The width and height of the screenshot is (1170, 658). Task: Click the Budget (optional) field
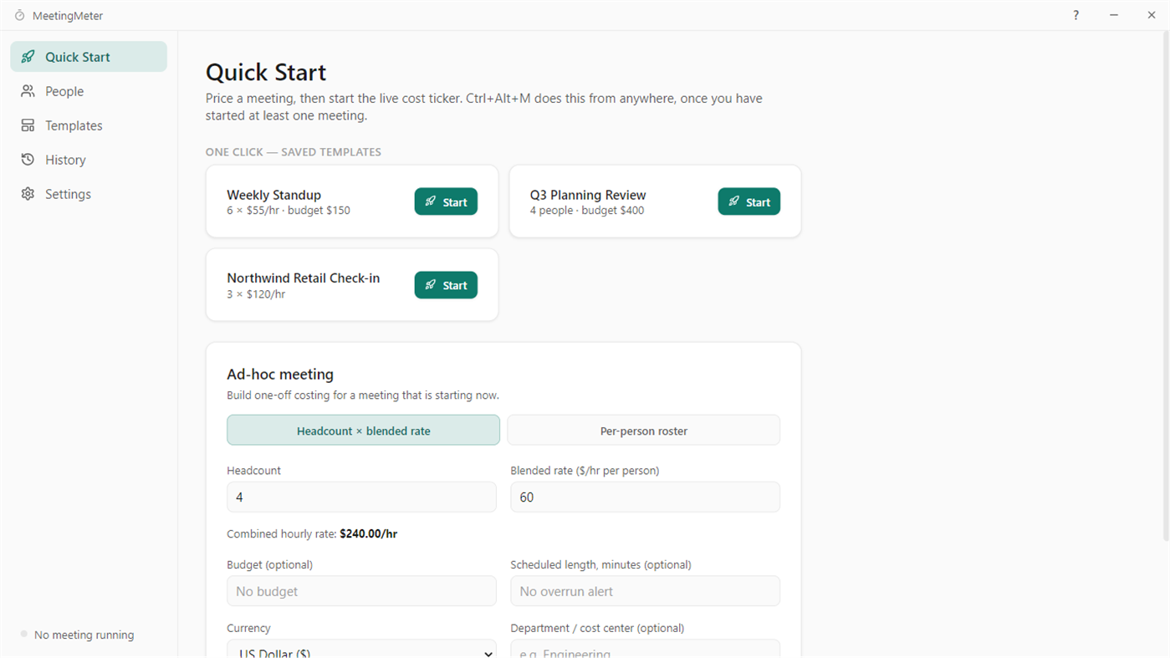[x=361, y=591]
